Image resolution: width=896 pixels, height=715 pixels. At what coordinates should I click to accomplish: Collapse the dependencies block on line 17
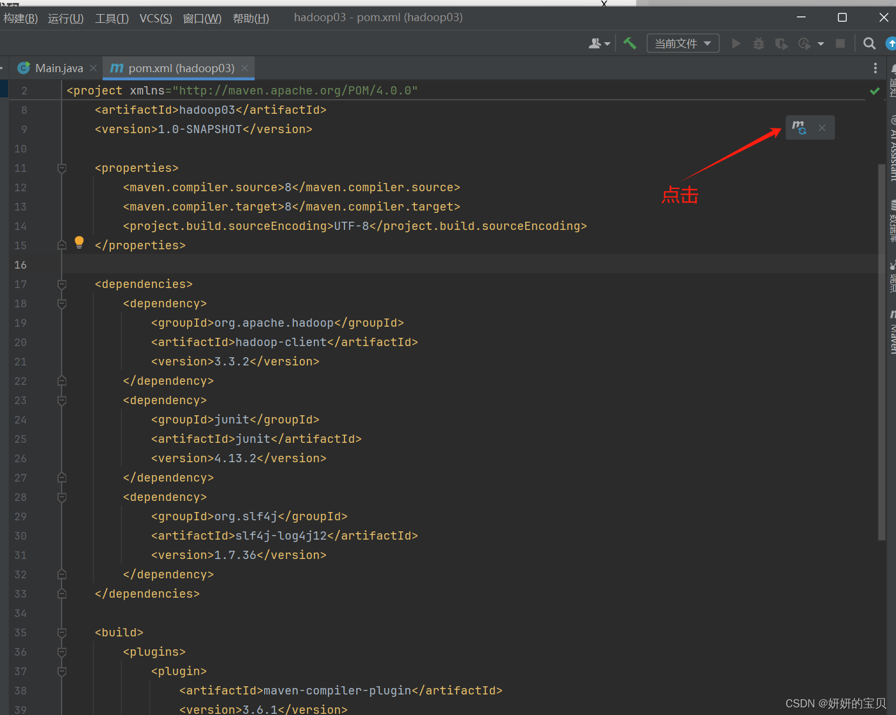62,284
